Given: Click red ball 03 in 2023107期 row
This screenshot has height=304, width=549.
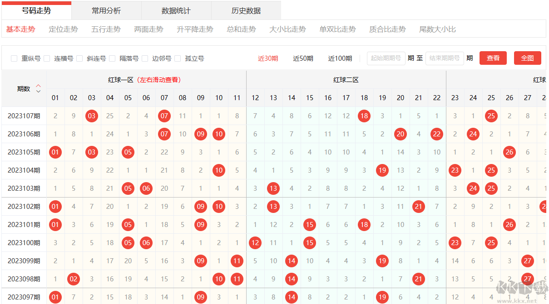Looking at the screenshot, I should 92,116.
